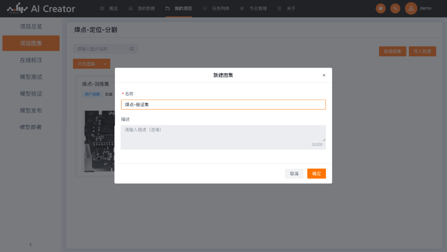The image size is (447, 252).
Task: Select 模型测试 in the sidebar
Action: tap(31, 77)
